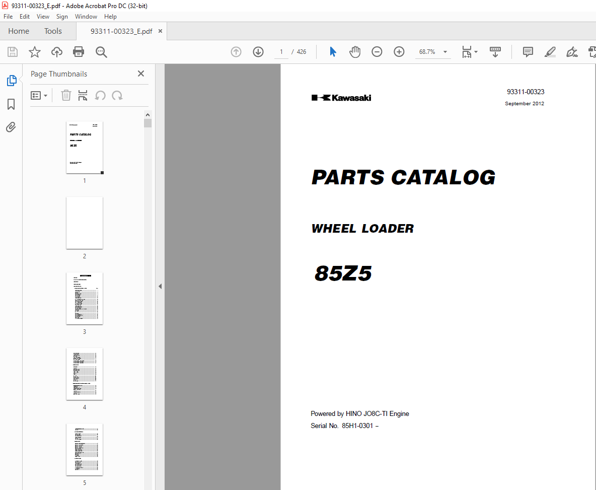Open the Page Thumbnails sidebar icon
This screenshot has width=596, height=490.
[x=12, y=81]
